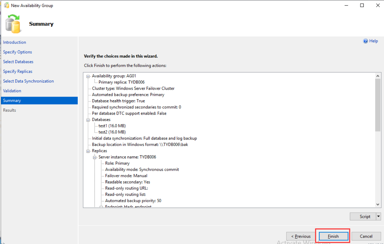Image resolution: width=384 pixels, height=244 pixels.
Task: Select Automated backup preference: Primary row
Action: point(128,94)
